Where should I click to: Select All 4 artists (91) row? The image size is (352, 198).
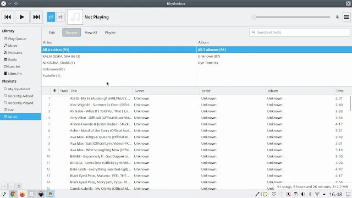[x=119, y=50]
